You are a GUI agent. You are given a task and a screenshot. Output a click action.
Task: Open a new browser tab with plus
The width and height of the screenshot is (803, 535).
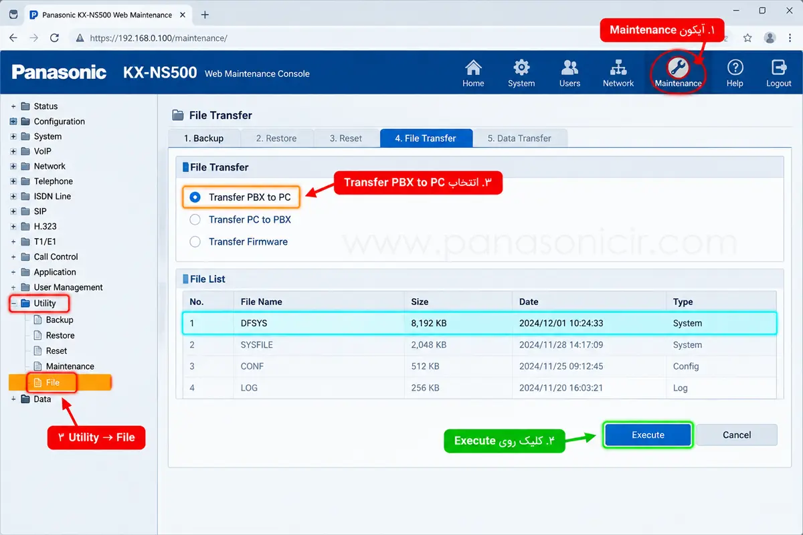[x=205, y=15]
